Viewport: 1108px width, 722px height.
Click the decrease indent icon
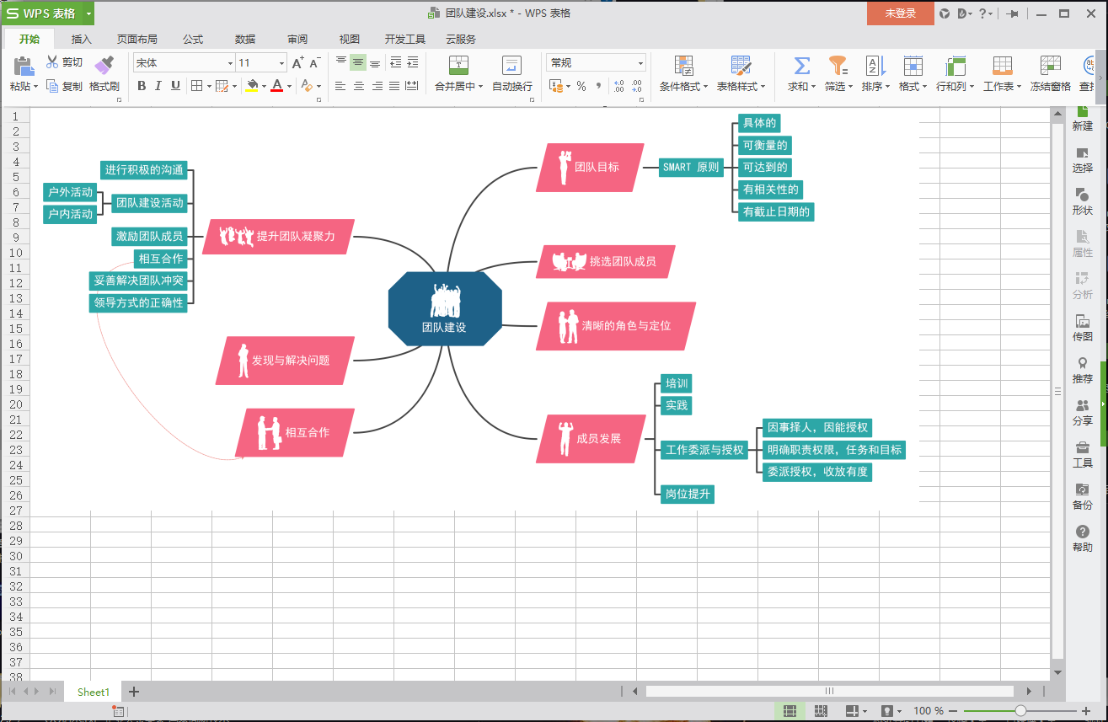click(x=396, y=62)
